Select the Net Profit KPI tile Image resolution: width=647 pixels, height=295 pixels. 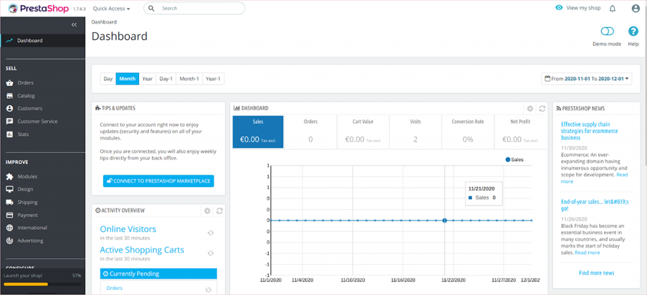tap(520, 131)
